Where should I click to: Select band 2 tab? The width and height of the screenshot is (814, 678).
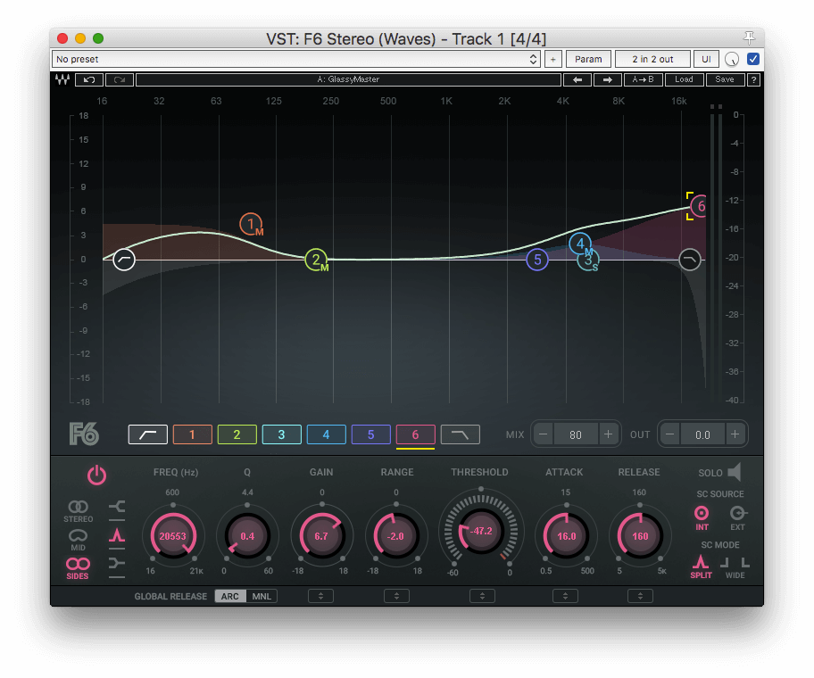(x=237, y=434)
